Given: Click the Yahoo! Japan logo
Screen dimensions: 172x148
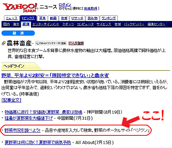Looking at the screenshot, I should 20,8.
